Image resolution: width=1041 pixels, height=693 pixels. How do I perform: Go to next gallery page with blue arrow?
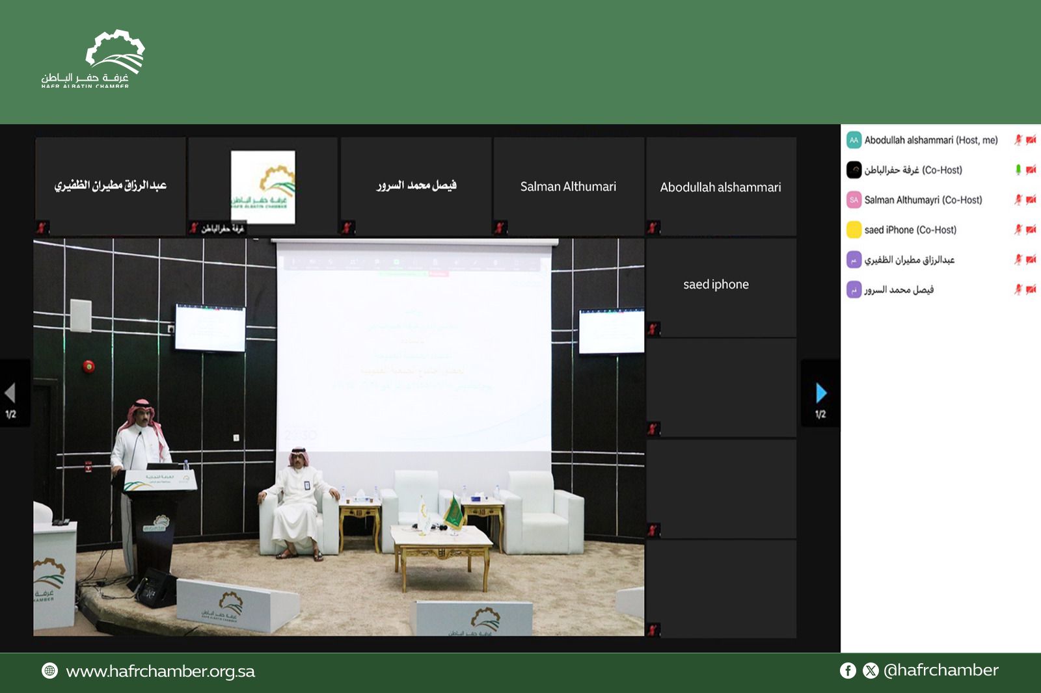[821, 393]
